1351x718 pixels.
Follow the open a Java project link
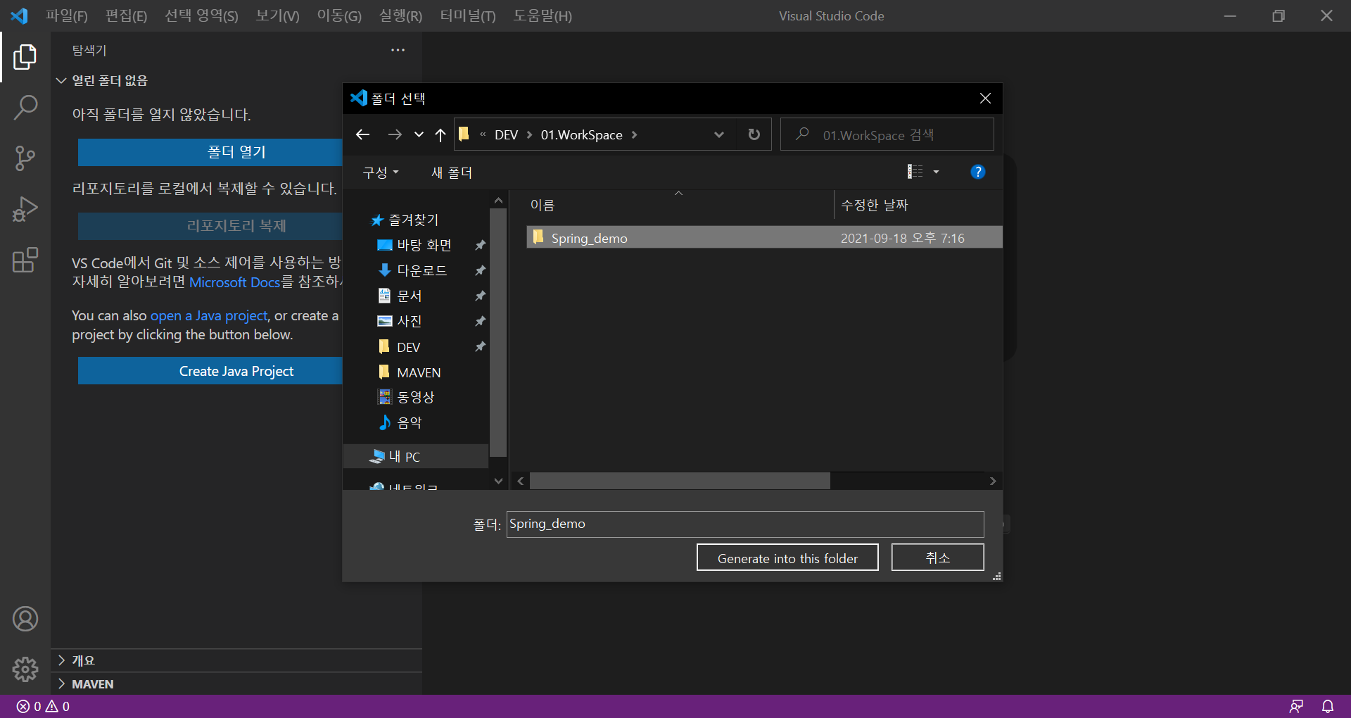coord(209,315)
